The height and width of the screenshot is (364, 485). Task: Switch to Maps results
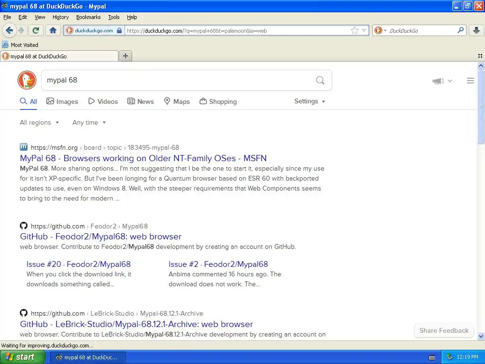177,101
